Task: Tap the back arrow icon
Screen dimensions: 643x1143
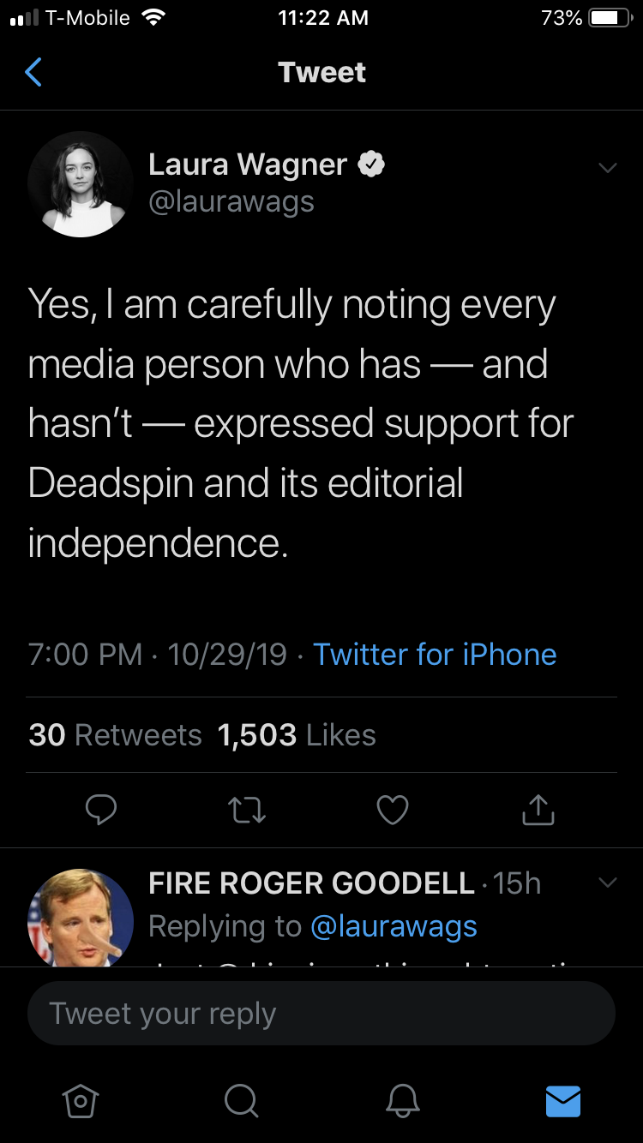Action: point(33,73)
